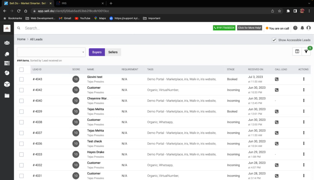This screenshot has height=180, width=314.
Task: Select the checkbox for lead #4042
Action: pyautogui.click(x=22, y=90)
